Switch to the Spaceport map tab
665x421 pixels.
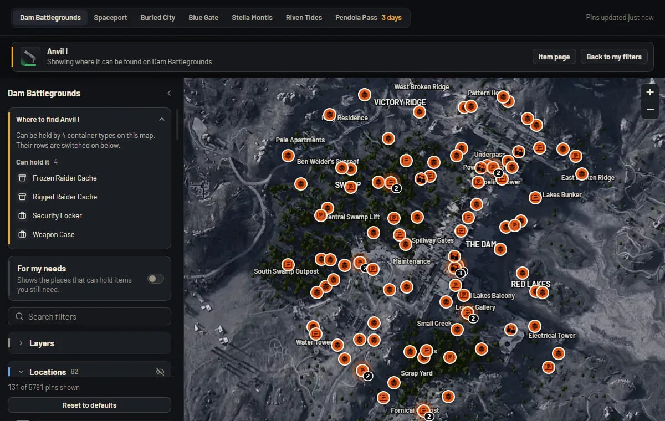coord(110,17)
